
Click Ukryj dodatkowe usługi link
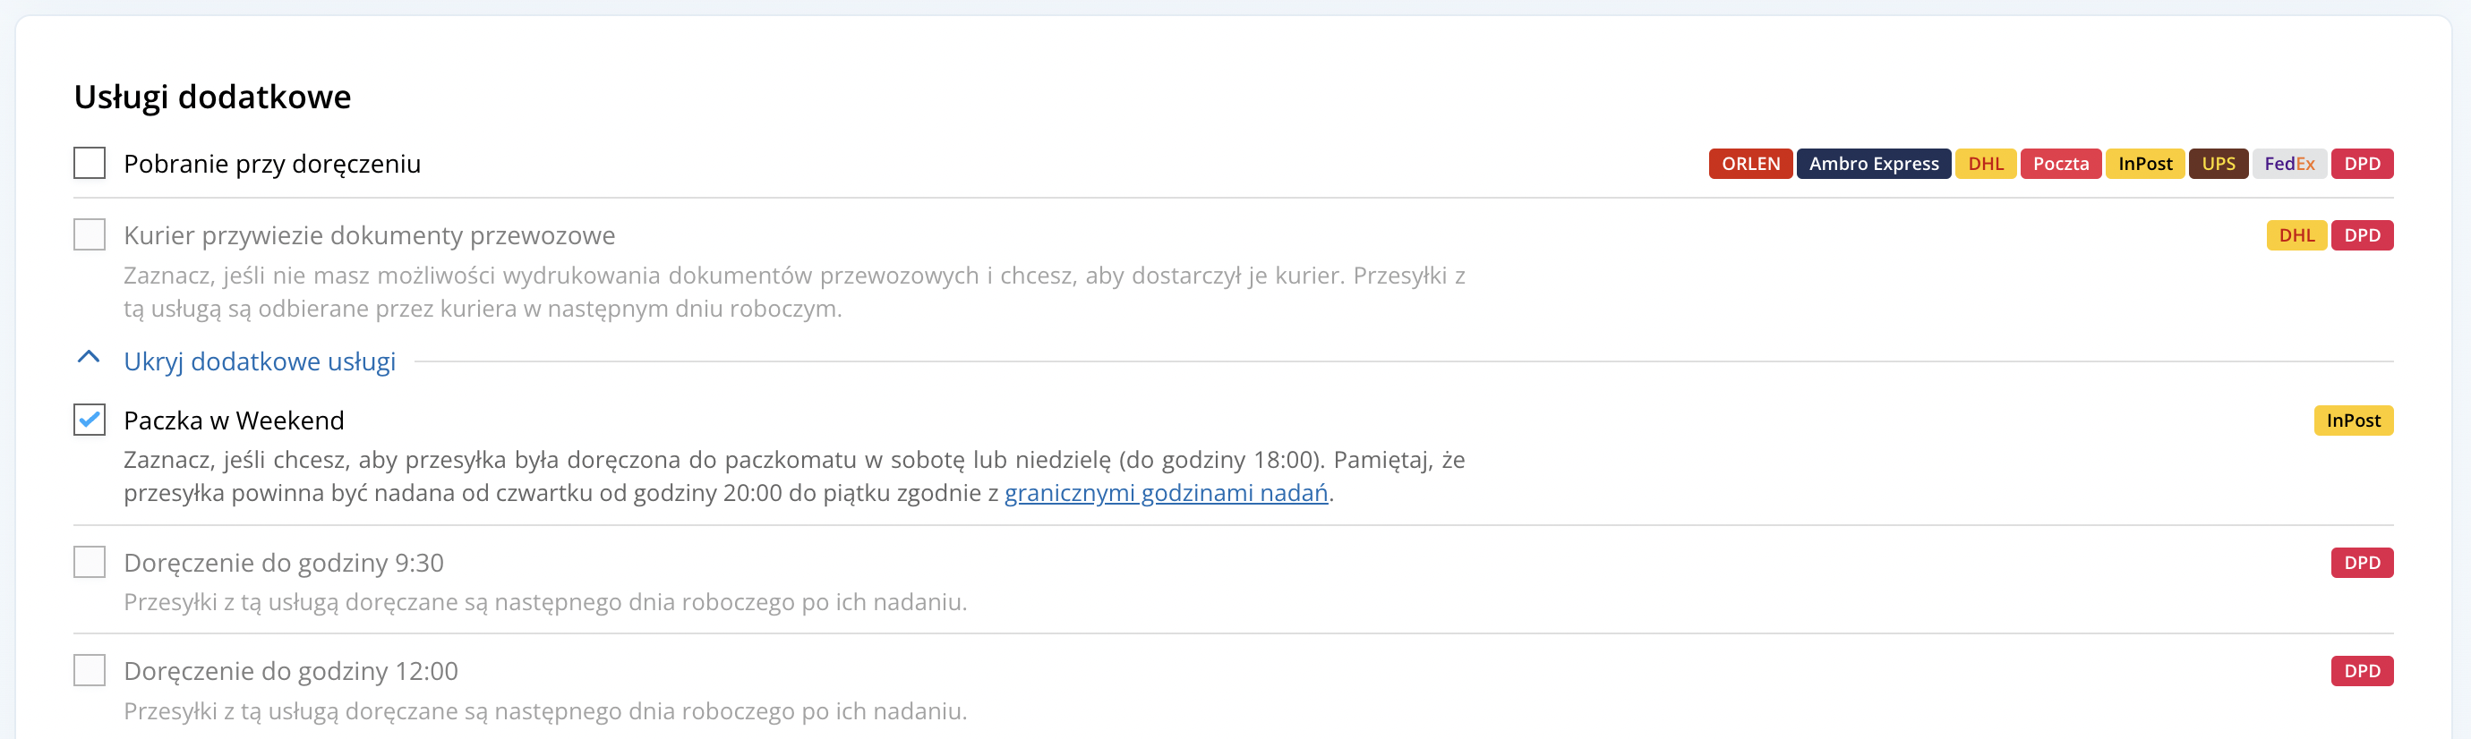pyautogui.click(x=259, y=361)
